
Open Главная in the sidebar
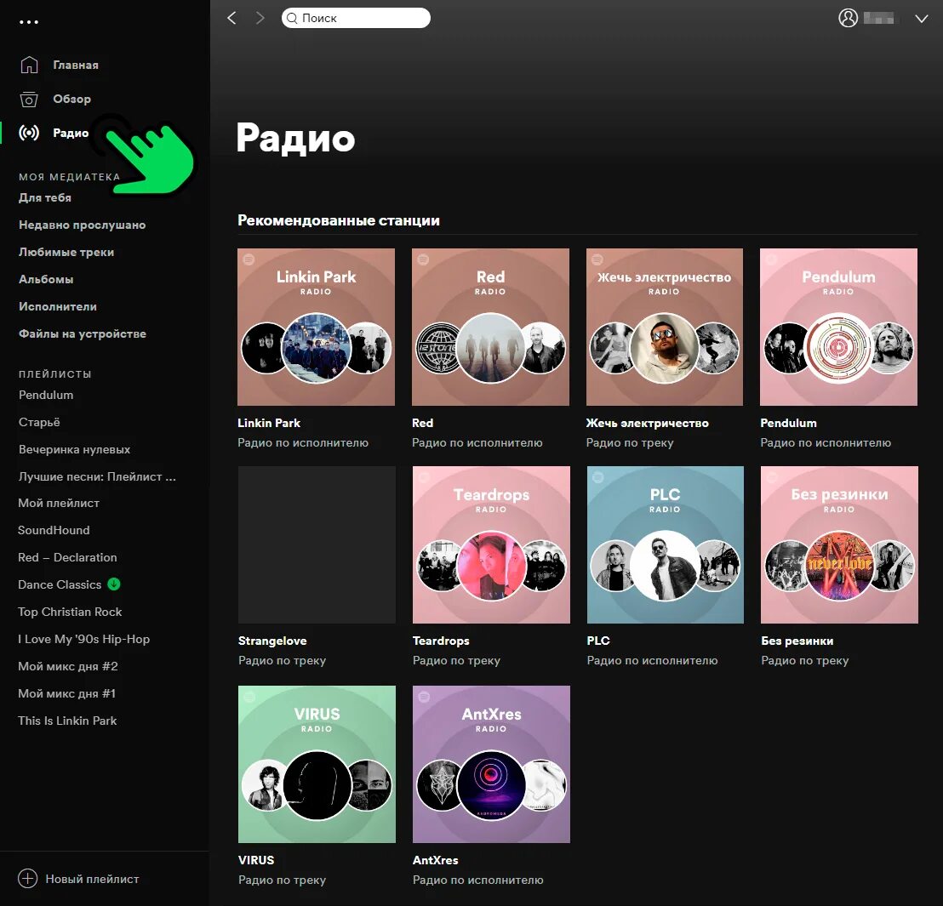point(75,65)
